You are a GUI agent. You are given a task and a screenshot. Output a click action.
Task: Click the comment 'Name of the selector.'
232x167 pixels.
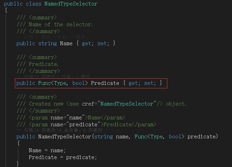61,24
